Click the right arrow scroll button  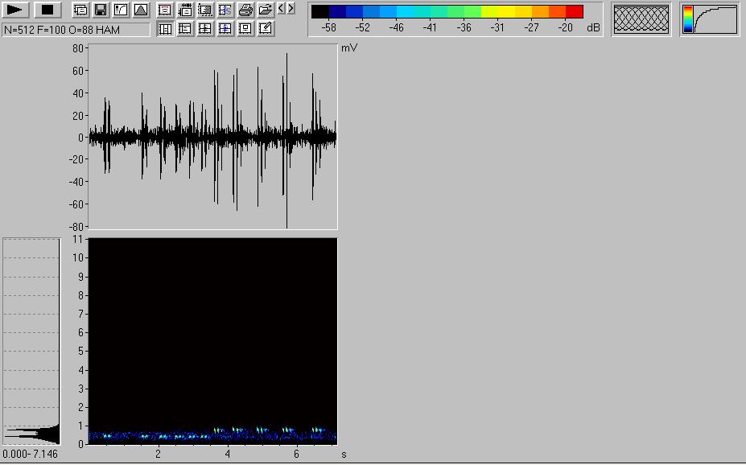pyautogui.click(x=291, y=9)
